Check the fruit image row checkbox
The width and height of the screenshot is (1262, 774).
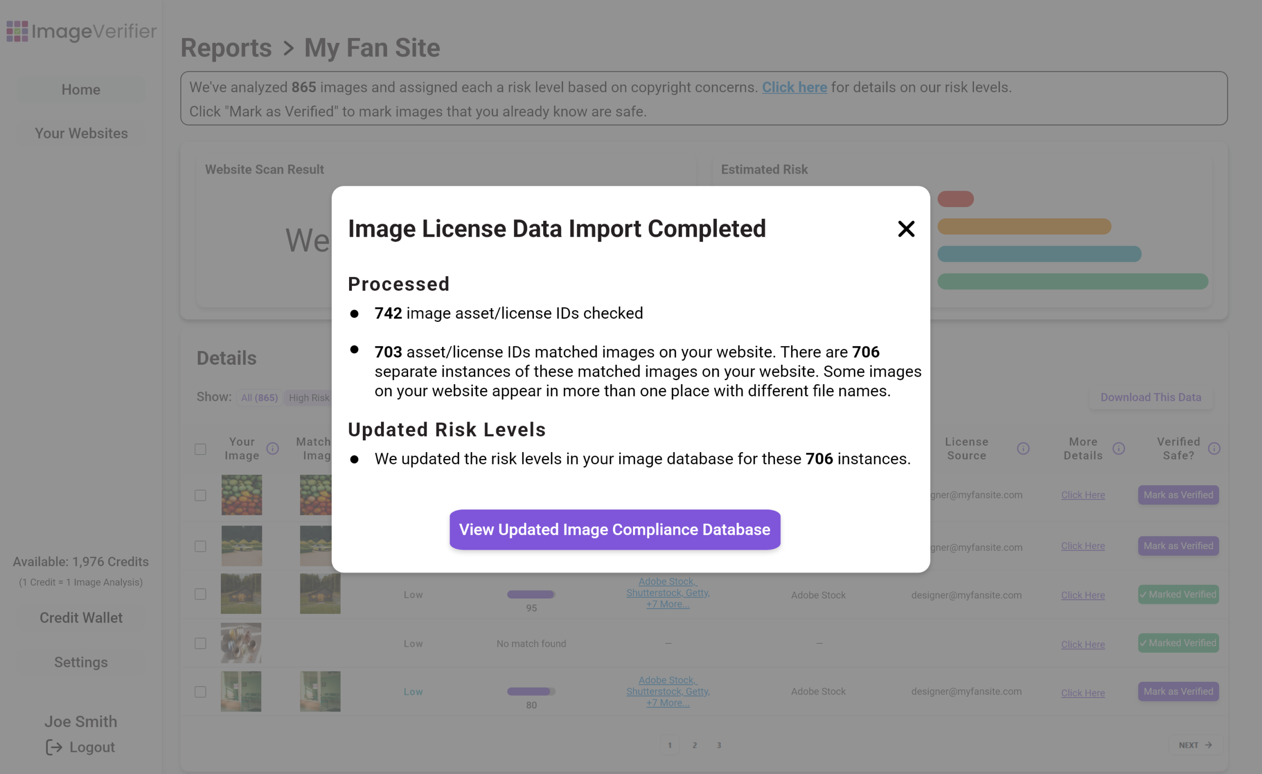click(200, 495)
